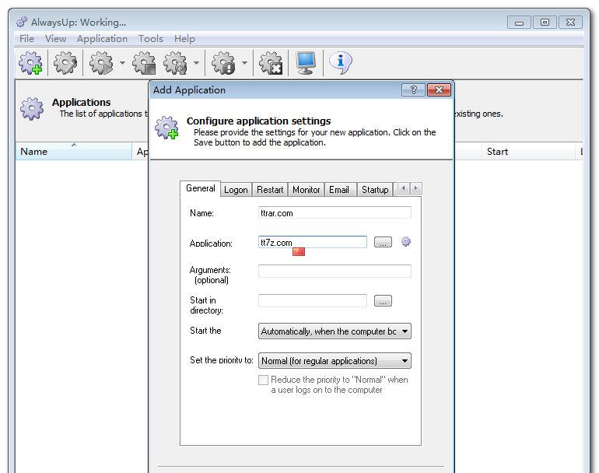Viewport: 599px width, 473px height.
Task: Click the Arguments optional input field
Action: point(335,271)
